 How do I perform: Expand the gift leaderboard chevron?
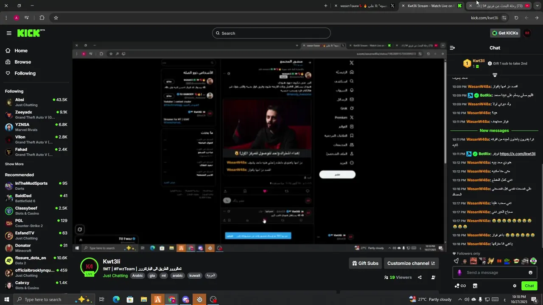[495, 75]
